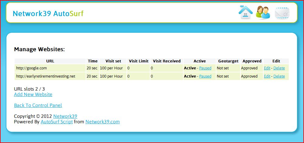Click the Geotarget column header
Image resolution: width=304 pixels, height=143 pixels.
point(228,61)
